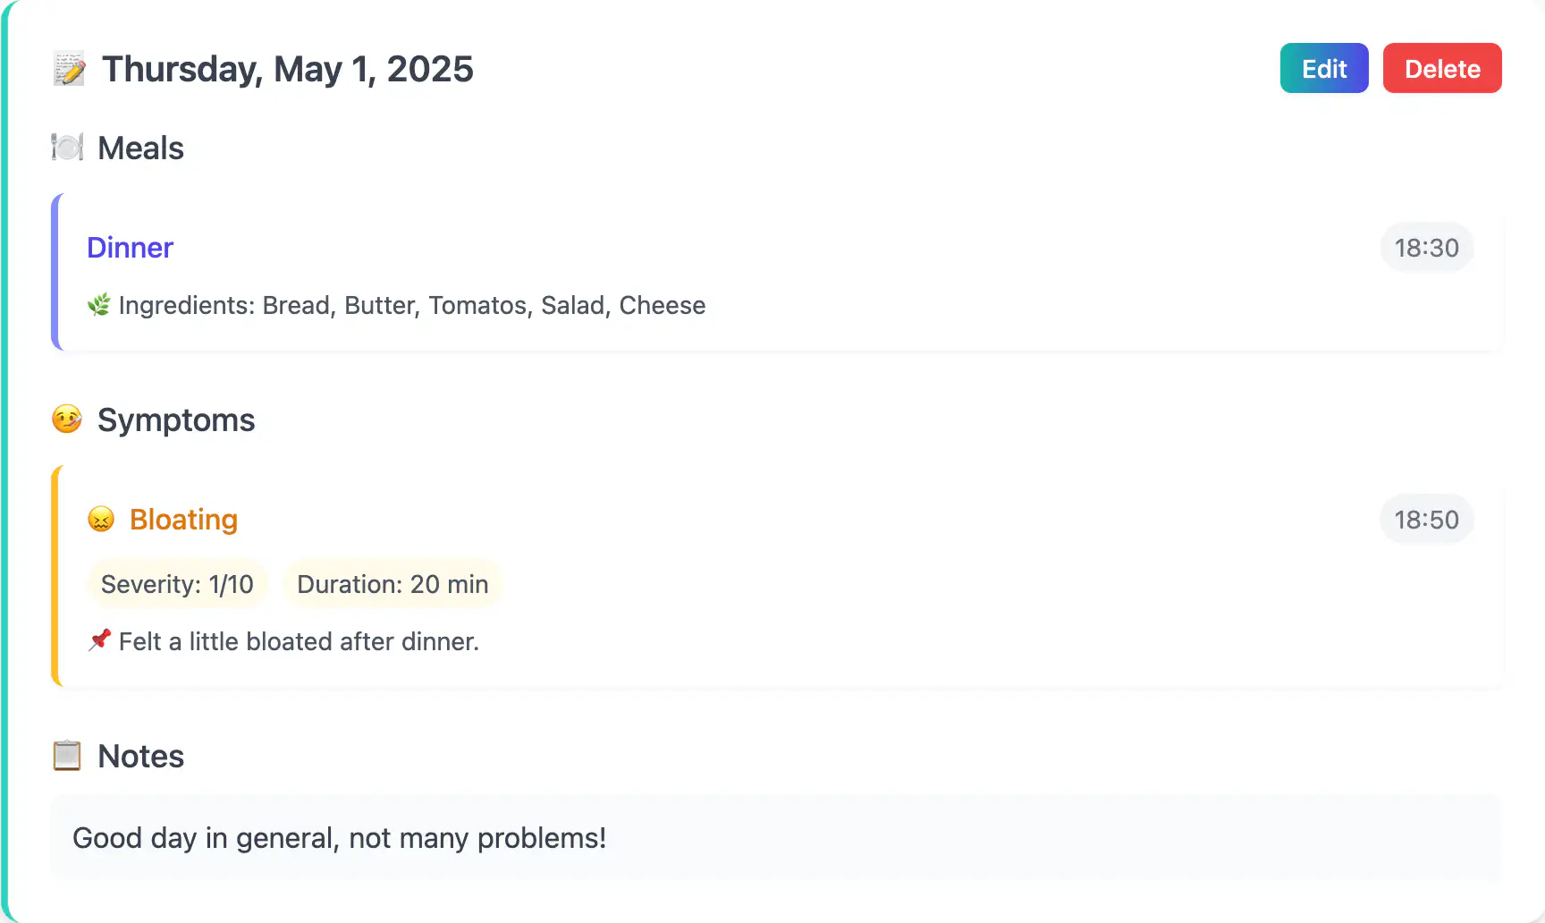1545x923 pixels.
Task: Click the Symptoms section heading
Action: 176,419
